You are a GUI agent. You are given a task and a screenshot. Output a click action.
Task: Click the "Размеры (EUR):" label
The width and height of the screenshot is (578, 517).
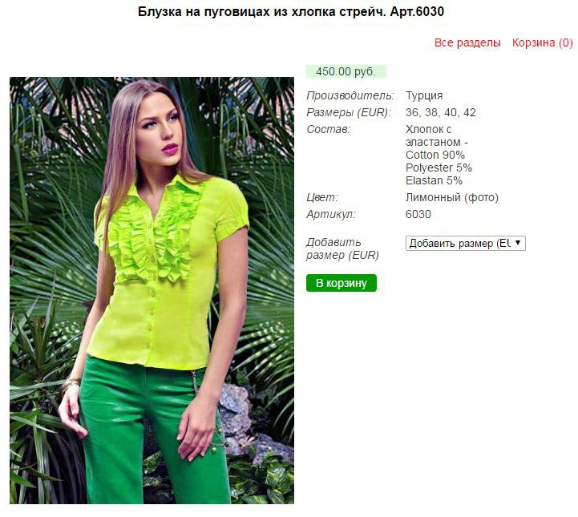[349, 112]
